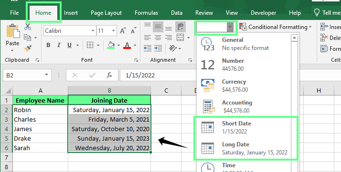Select column A header

(41, 90)
